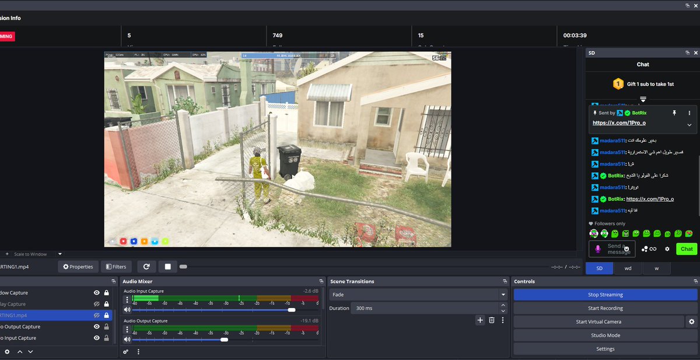Send message with green Chat button
The height and width of the screenshot is (360, 700).
(x=687, y=249)
